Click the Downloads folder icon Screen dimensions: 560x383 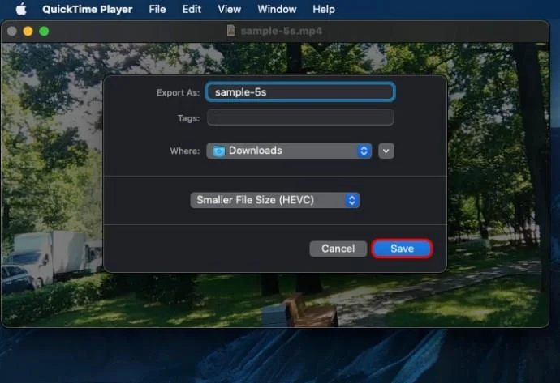219,151
